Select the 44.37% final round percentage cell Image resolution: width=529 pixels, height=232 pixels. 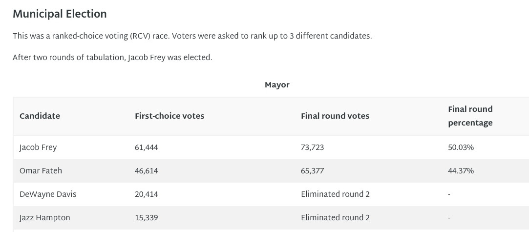tap(461, 171)
